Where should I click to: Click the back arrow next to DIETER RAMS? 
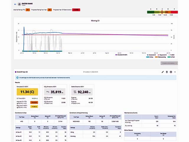pyautogui.click(x=15, y=4)
